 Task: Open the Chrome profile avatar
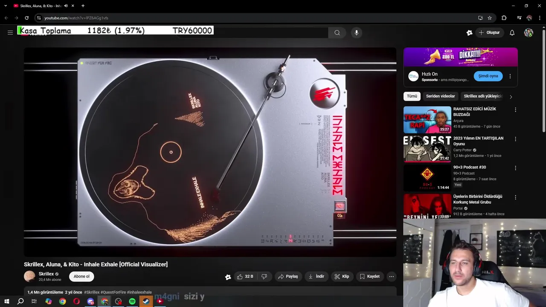pyautogui.click(x=529, y=18)
